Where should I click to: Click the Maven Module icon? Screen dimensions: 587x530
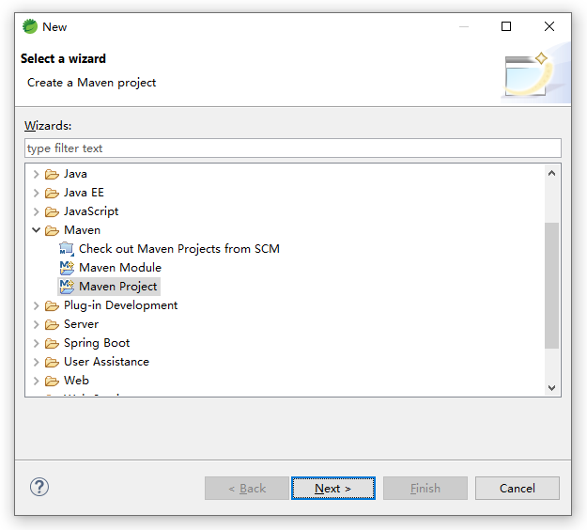pyautogui.click(x=67, y=268)
